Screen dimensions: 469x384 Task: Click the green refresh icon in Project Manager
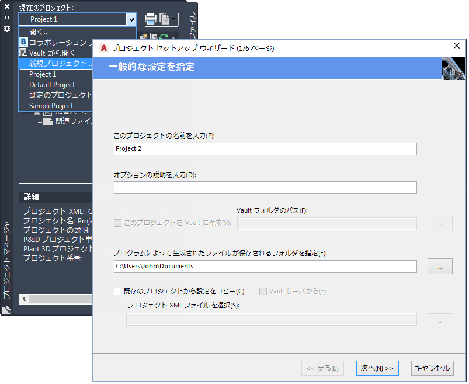[x=164, y=36]
